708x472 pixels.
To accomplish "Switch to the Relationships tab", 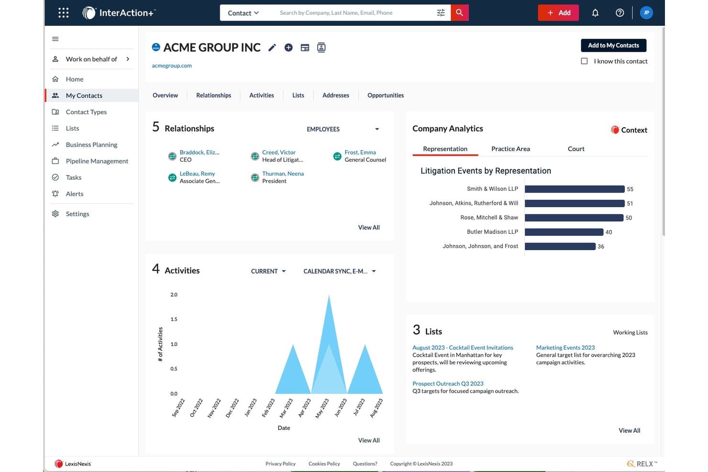I will coord(213,95).
